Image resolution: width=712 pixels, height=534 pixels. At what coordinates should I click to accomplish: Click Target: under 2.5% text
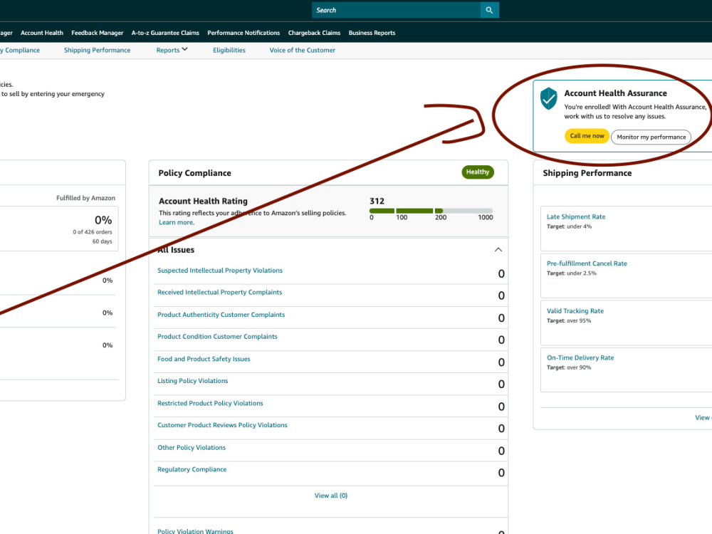(571, 273)
